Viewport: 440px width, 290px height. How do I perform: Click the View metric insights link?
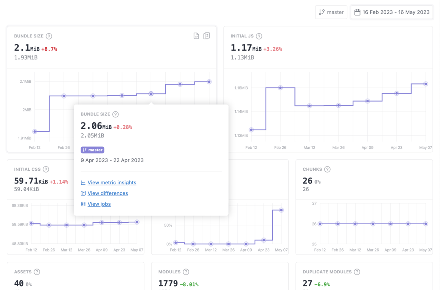(112, 182)
